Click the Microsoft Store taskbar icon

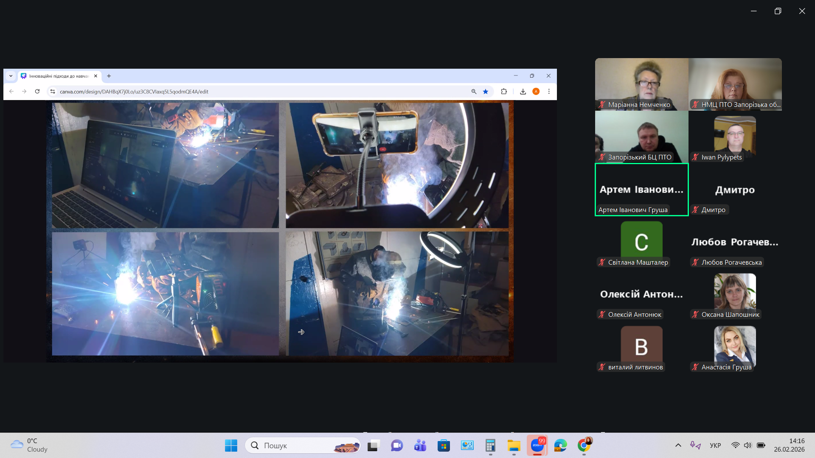coord(444,445)
